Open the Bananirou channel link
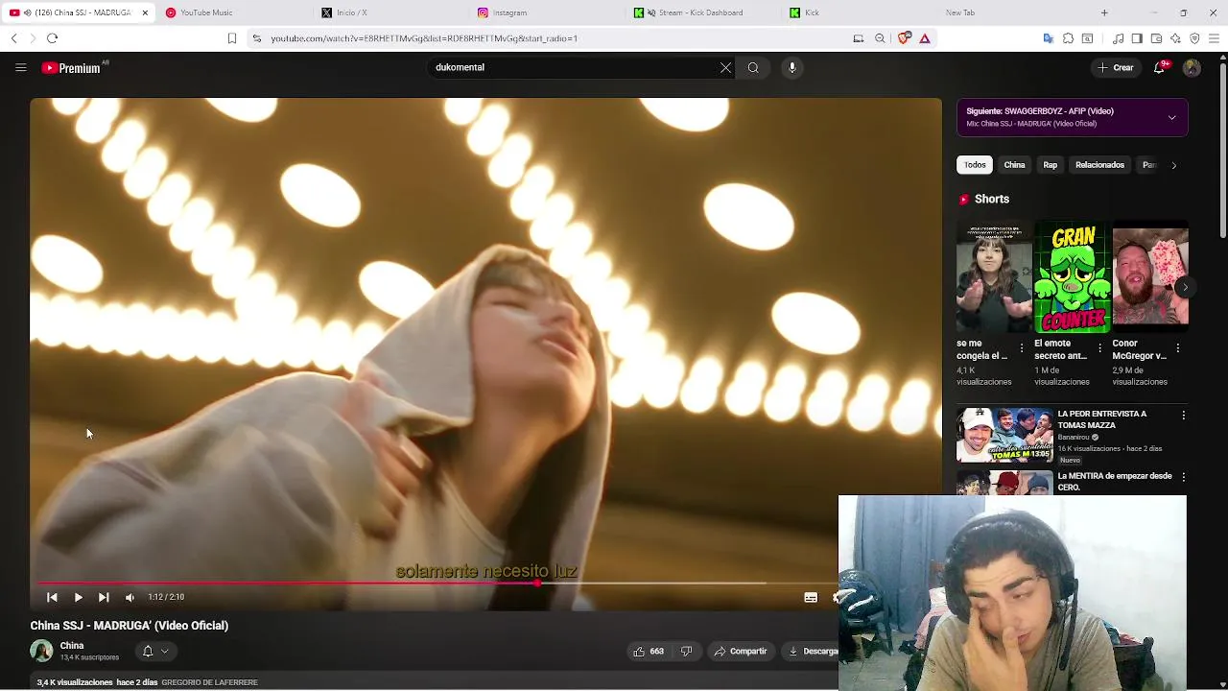Viewport: 1228px width, 691px height. 1074,437
